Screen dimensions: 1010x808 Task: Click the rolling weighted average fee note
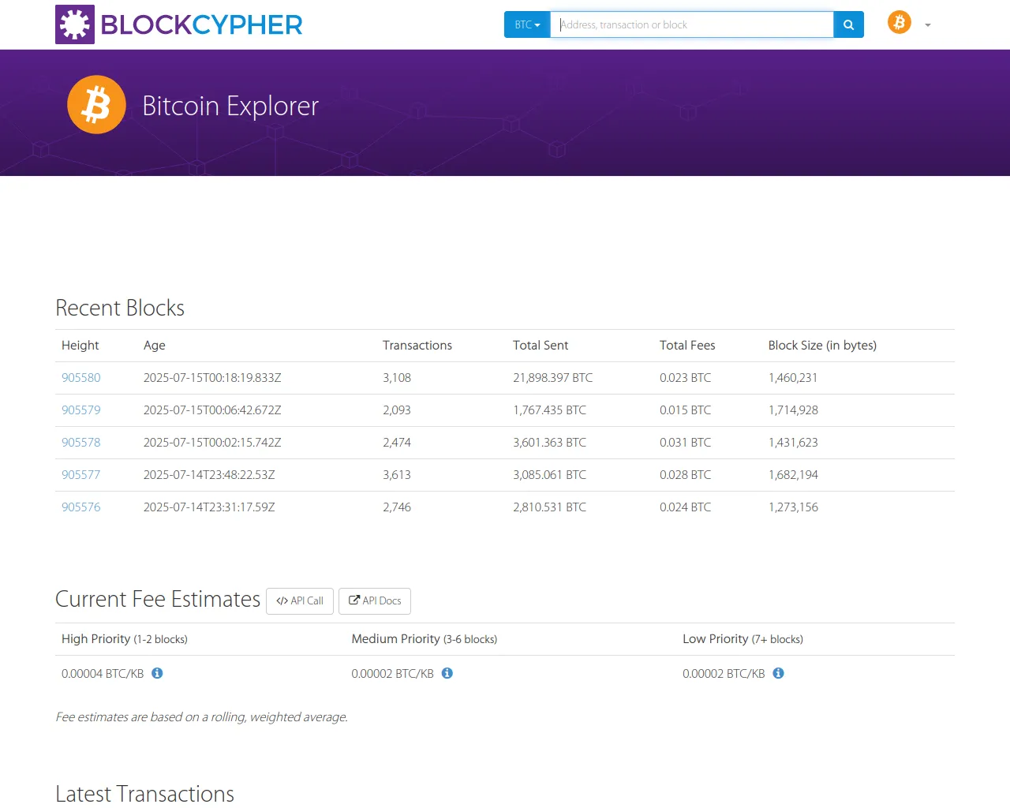[201, 717]
